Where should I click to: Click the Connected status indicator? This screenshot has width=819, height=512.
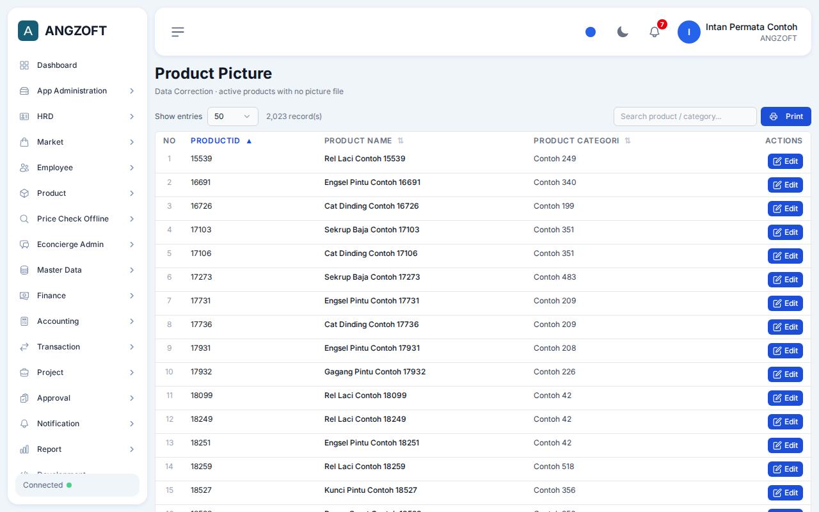[x=77, y=485]
